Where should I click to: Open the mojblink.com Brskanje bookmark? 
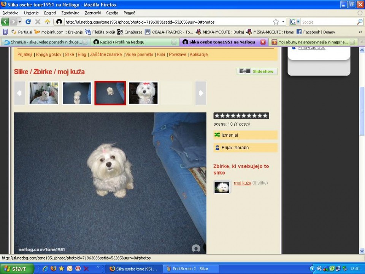coord(59,32)
